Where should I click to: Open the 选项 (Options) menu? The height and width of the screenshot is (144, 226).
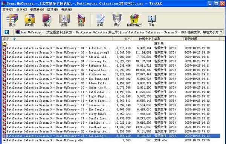[x=52, y=9]
